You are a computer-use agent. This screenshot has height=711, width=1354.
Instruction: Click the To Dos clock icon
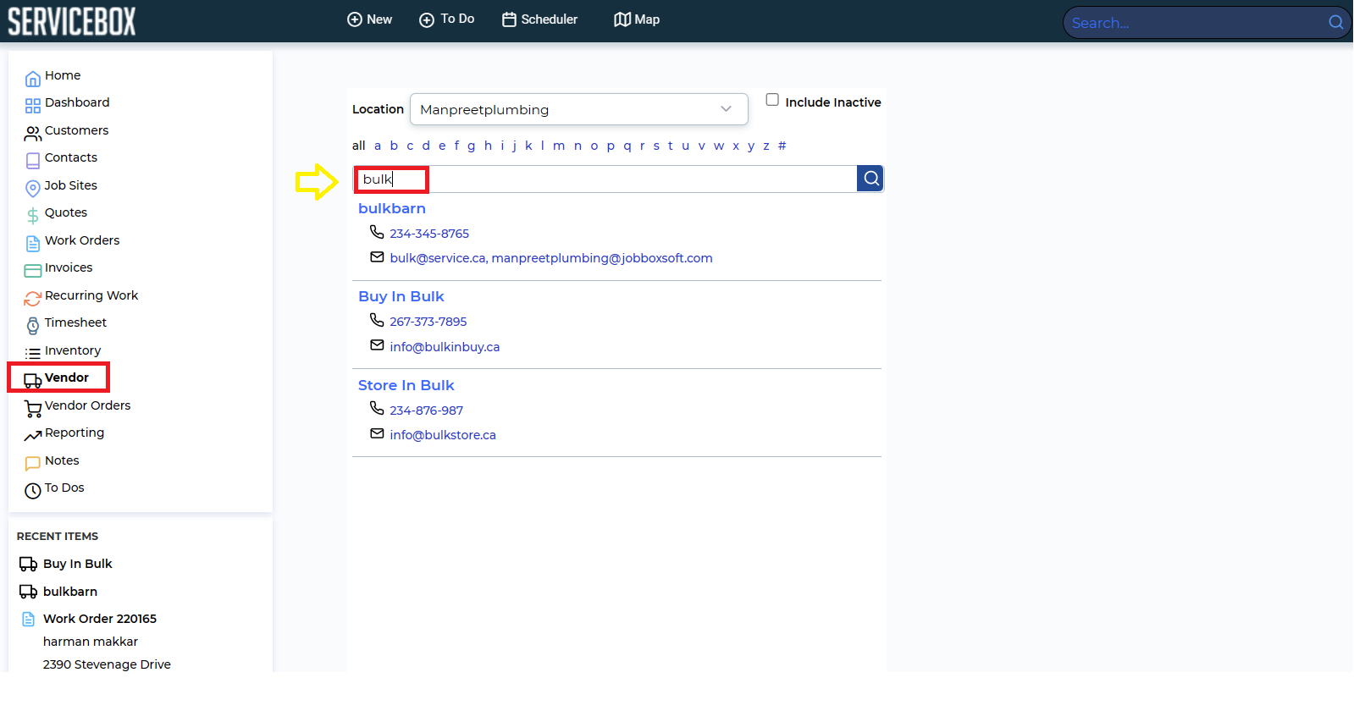(x=33, y=491)
